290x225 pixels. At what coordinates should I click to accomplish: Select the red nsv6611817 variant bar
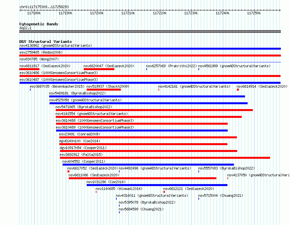[29, 69]
